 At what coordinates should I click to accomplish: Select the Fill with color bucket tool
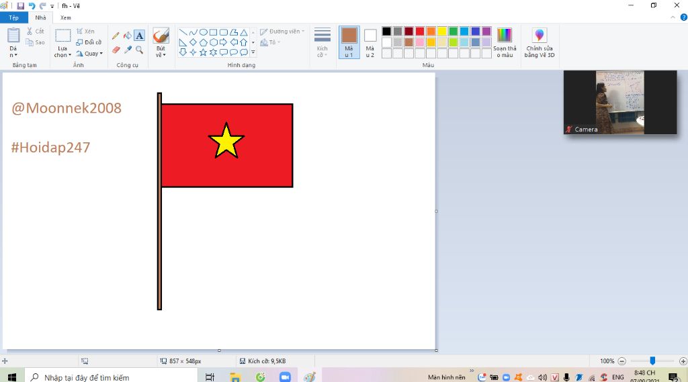[127, 36]
